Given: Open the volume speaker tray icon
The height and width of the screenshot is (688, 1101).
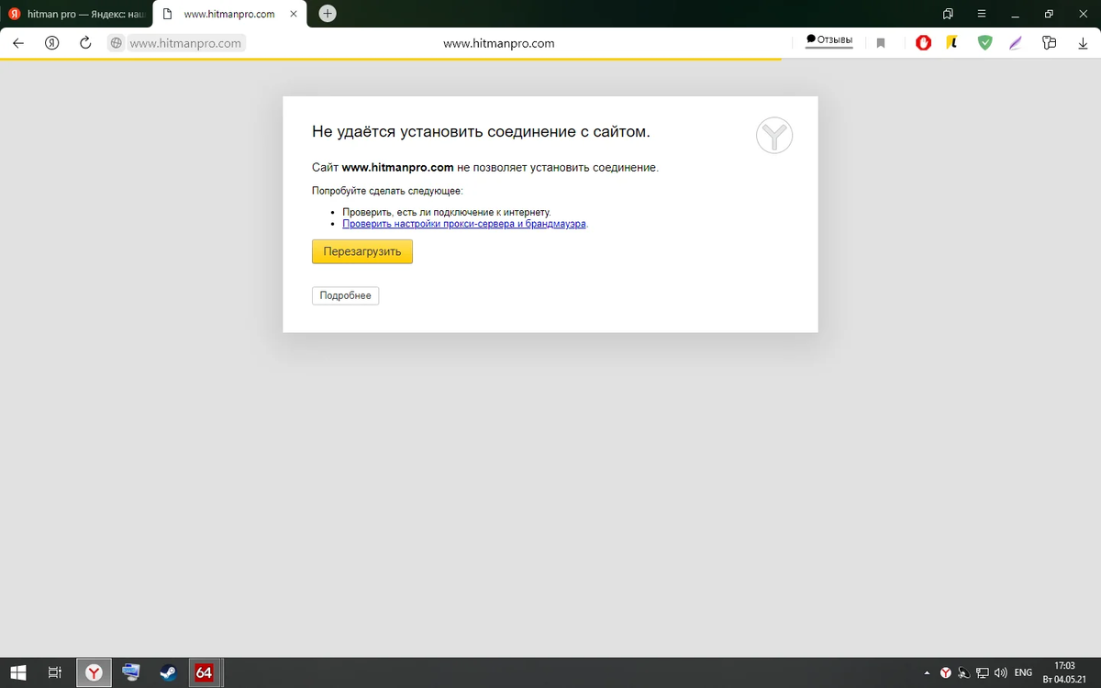Looking at the screenshot, I should coord(1000,672).
